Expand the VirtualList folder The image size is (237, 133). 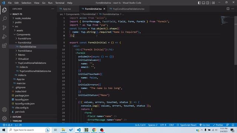[33, 59]
